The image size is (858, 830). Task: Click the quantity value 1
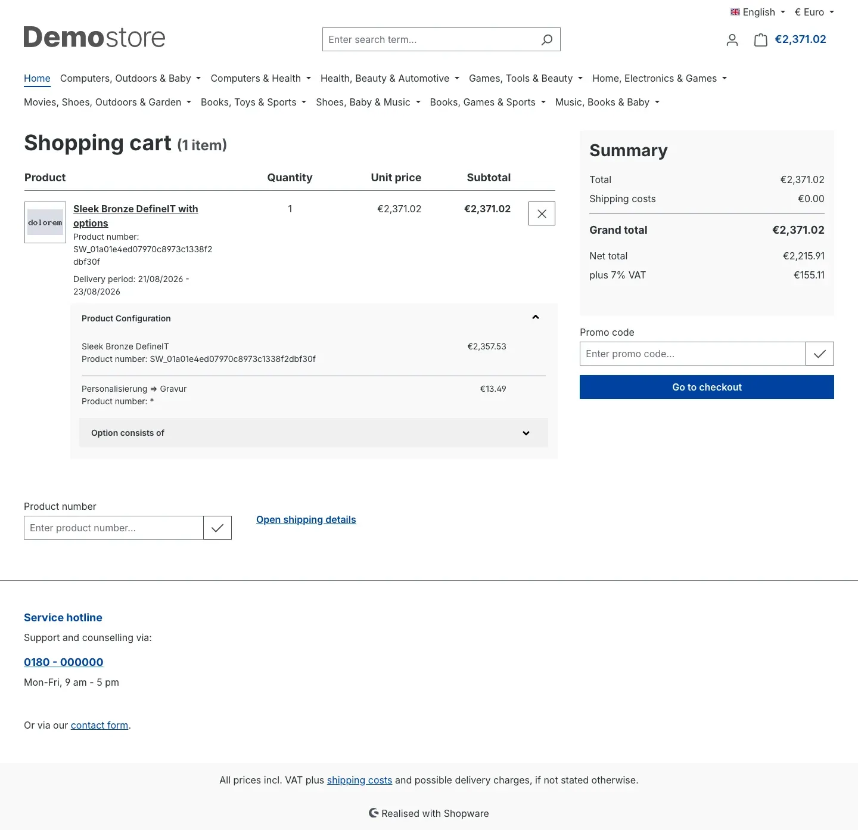(x=290, y=209)
